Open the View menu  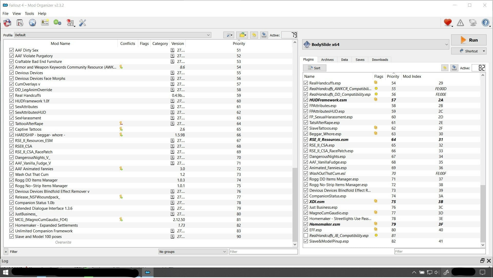[x=16, y=13]
